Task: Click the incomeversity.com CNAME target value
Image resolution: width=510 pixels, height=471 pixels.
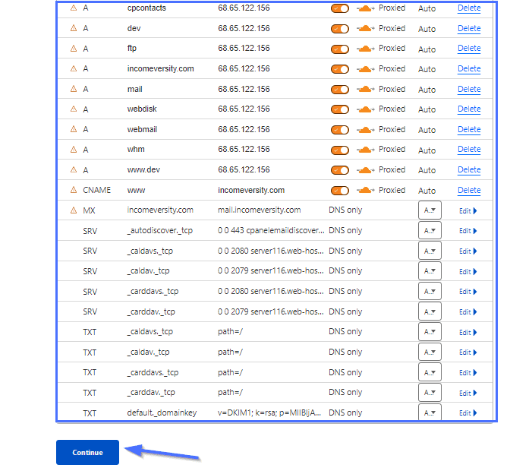Action: (x=251, y=190)
